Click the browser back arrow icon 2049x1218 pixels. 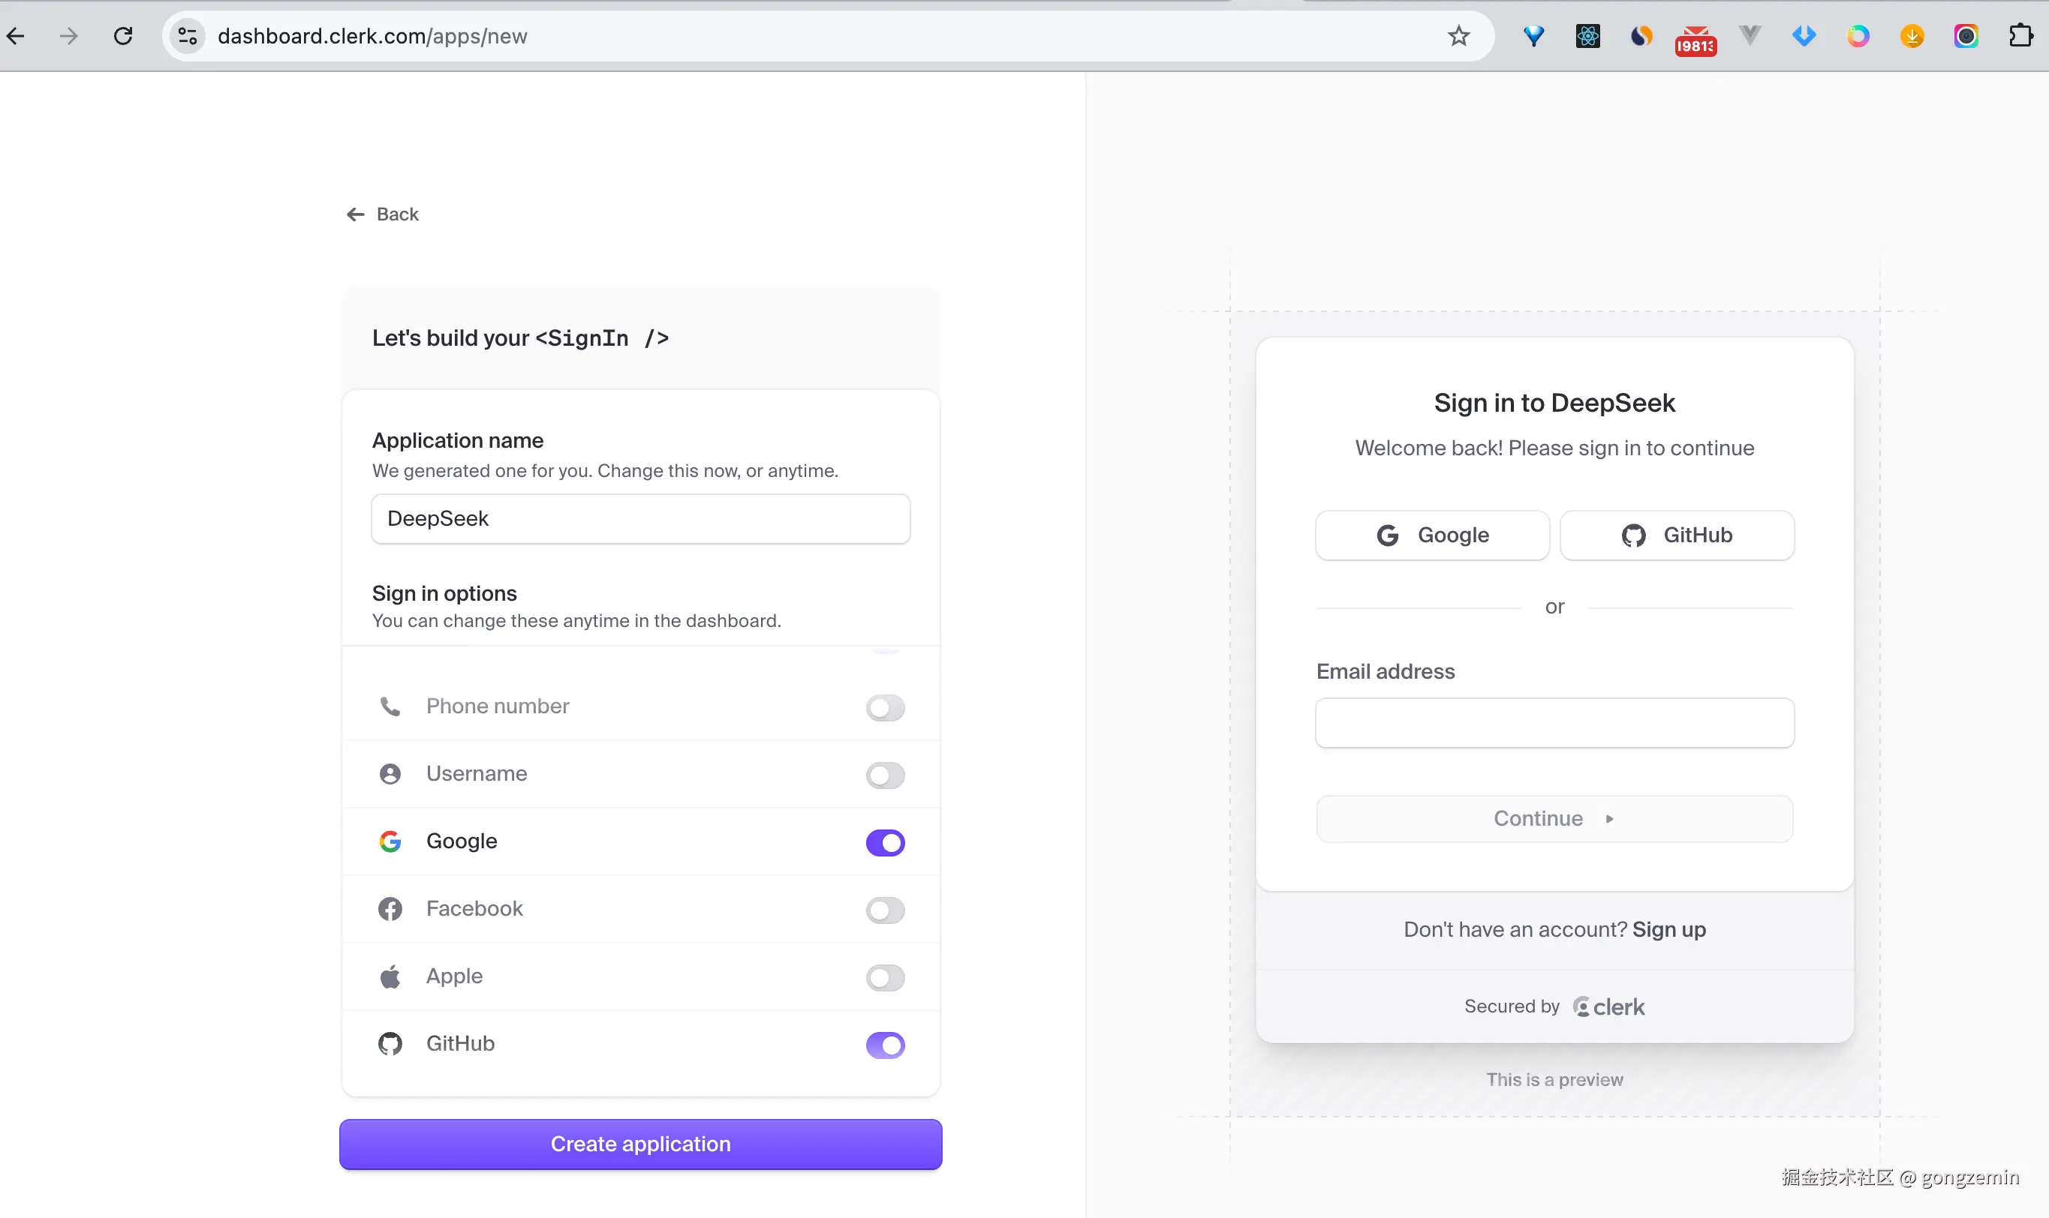point(16,36)
